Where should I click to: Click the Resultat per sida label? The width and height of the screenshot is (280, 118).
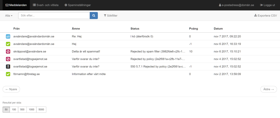point(12,103)
